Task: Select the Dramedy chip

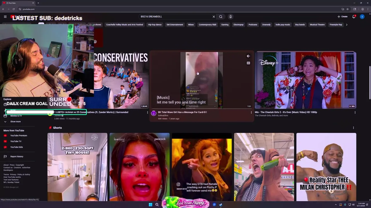Action: pyautogui.click(x=266, y=25)
